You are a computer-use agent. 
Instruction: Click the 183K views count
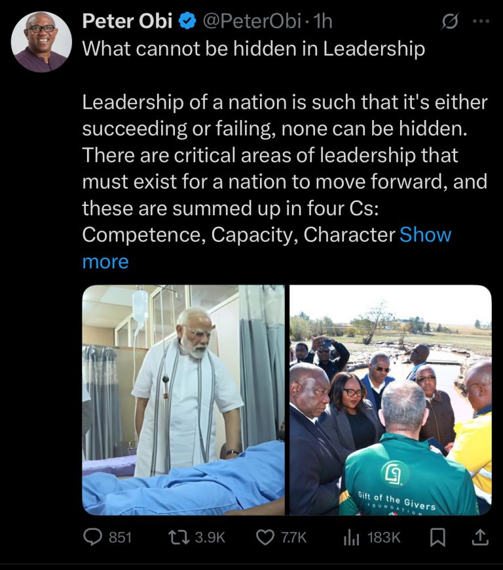(x=384, y=537)
